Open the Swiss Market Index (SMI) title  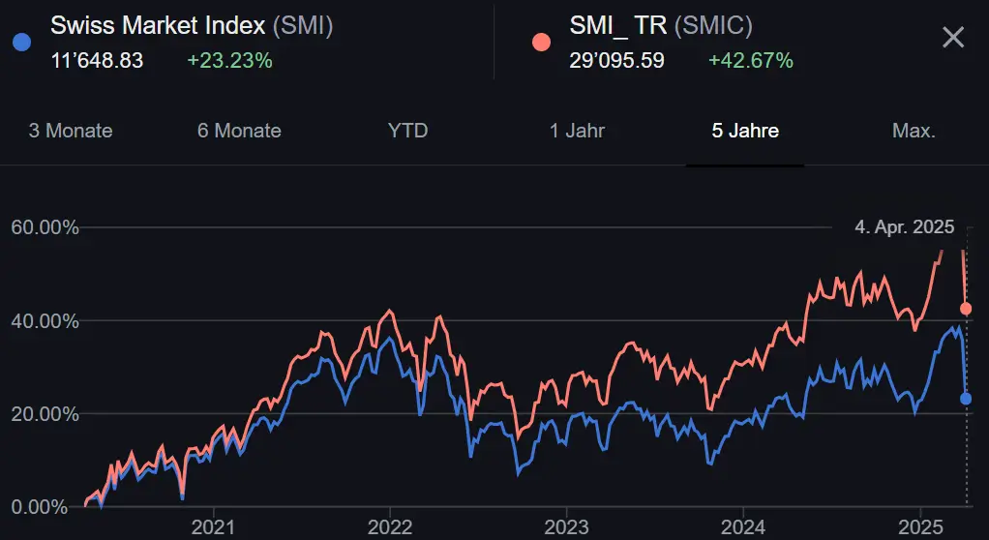[191, 26]
